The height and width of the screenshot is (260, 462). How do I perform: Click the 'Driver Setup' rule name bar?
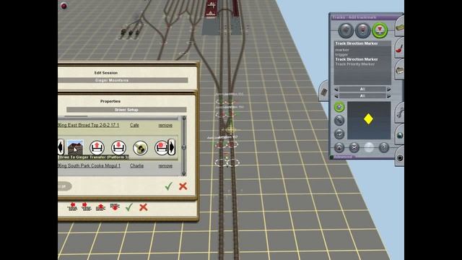point(126,110)
